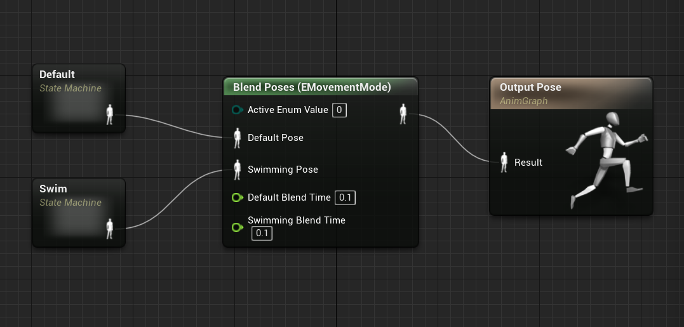Click the Default state machine output pose pin
The image size is (684, 327).
[x=110, y=115]
